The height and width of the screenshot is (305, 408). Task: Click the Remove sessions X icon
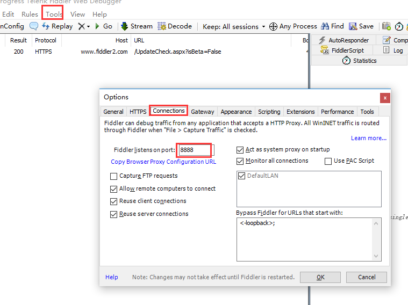[82, 26]
